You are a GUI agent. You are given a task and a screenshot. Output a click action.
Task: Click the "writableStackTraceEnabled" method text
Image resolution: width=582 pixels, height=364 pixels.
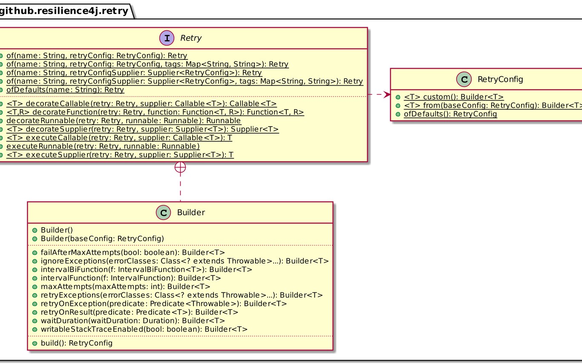pyautogui.click(x=144, y=329)
